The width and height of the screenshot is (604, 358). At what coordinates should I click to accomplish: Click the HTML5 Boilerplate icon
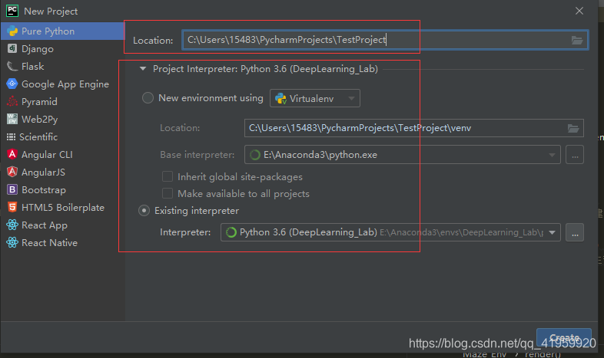click(12, 208)
